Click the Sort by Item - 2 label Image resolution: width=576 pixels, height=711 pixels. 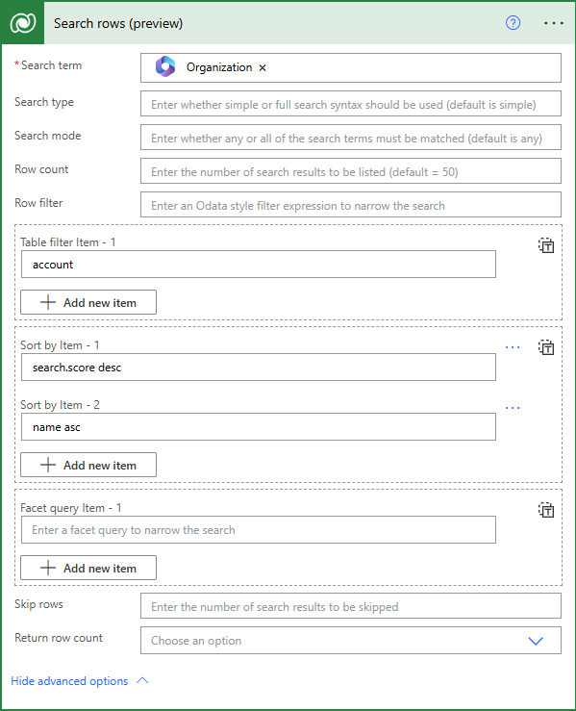click(60, 405)
